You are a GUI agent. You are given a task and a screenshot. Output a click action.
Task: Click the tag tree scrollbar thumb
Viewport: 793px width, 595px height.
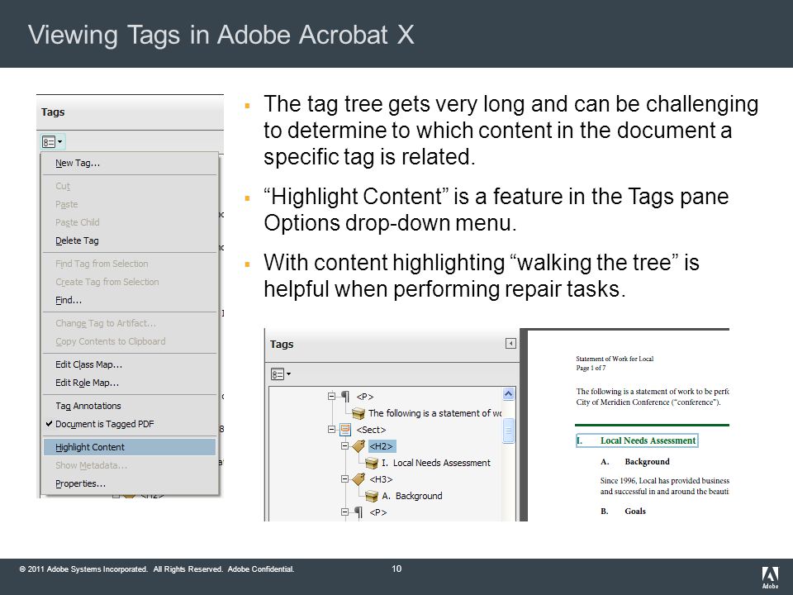[509, 431]
